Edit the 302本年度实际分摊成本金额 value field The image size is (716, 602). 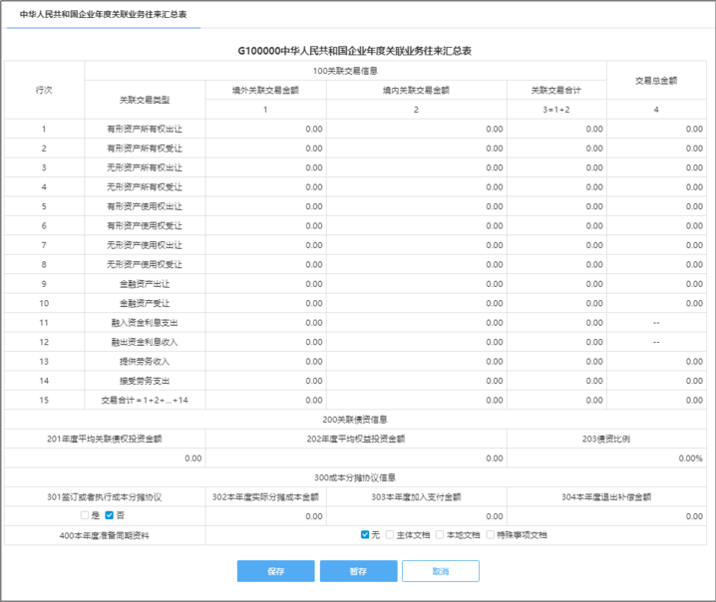pyautogui.click(x=266, y=516)
